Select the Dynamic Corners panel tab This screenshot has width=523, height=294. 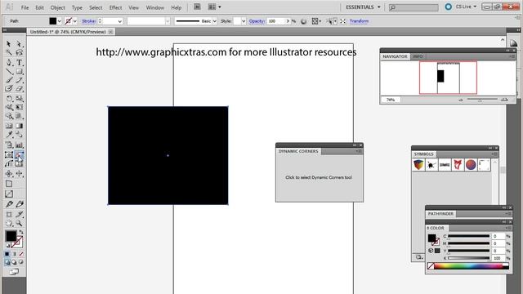click(x=298, y=151)
